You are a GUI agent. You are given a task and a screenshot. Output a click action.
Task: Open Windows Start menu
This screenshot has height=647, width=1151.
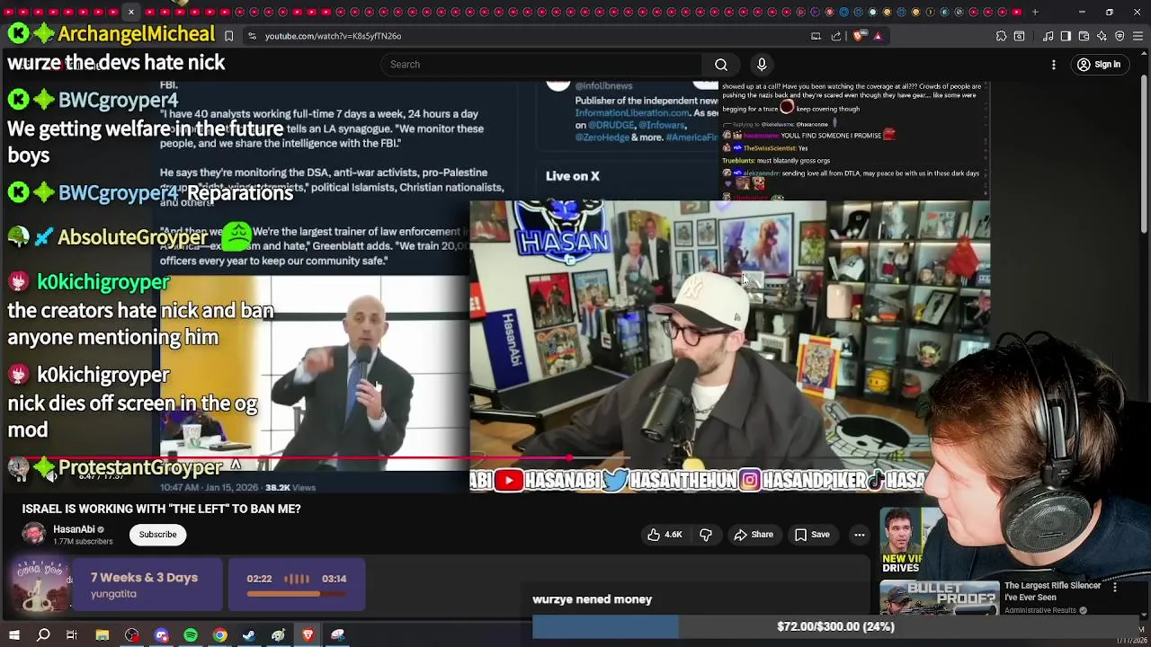point(14,635)
